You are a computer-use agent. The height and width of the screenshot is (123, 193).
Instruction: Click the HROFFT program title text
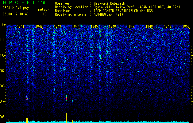[19, 2]
